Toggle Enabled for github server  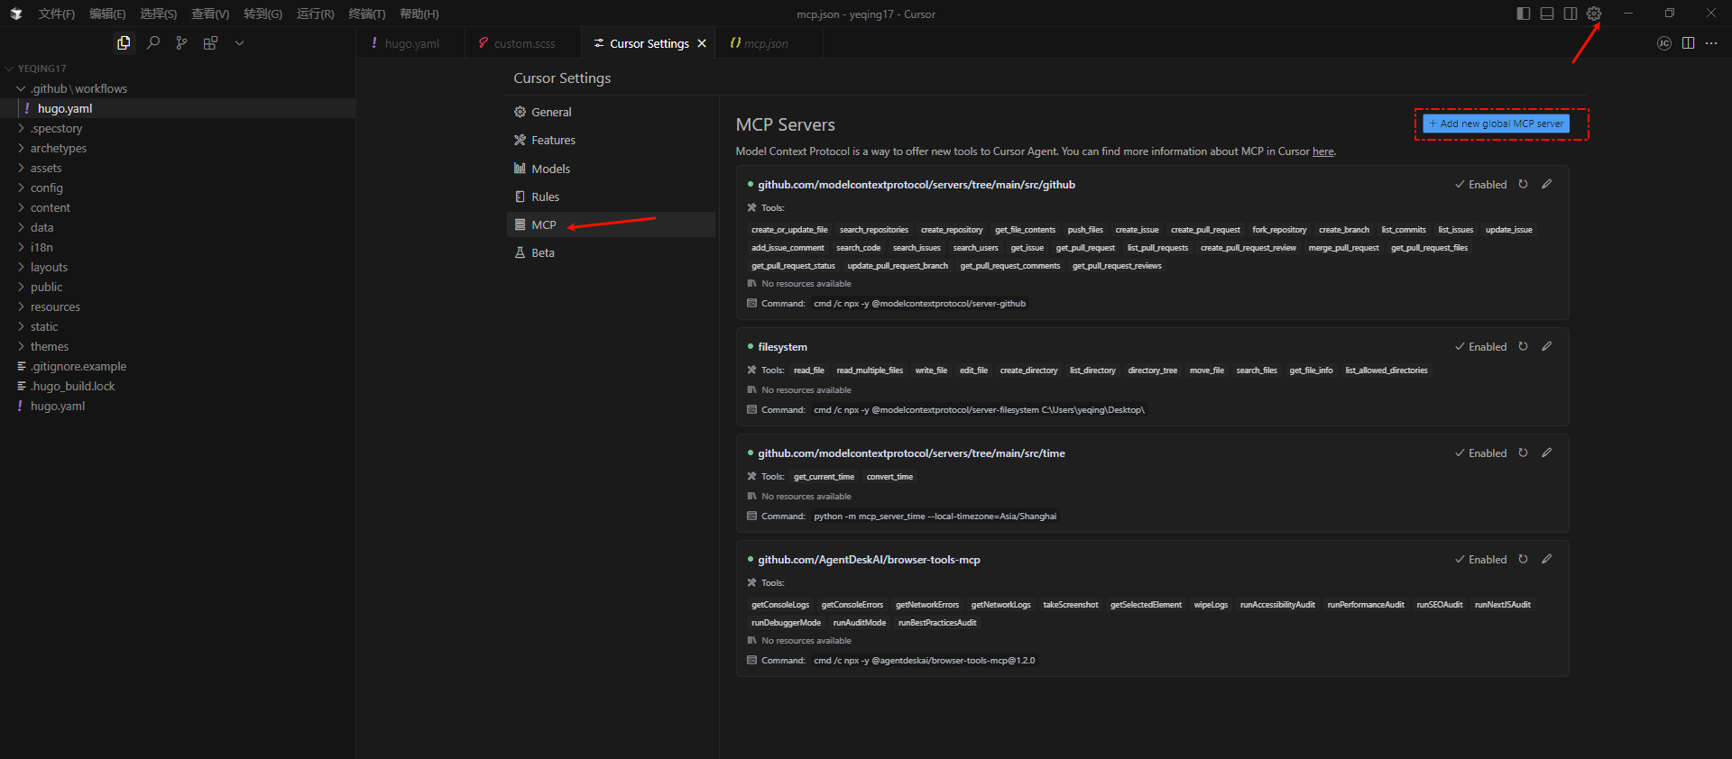(1480, 185)
